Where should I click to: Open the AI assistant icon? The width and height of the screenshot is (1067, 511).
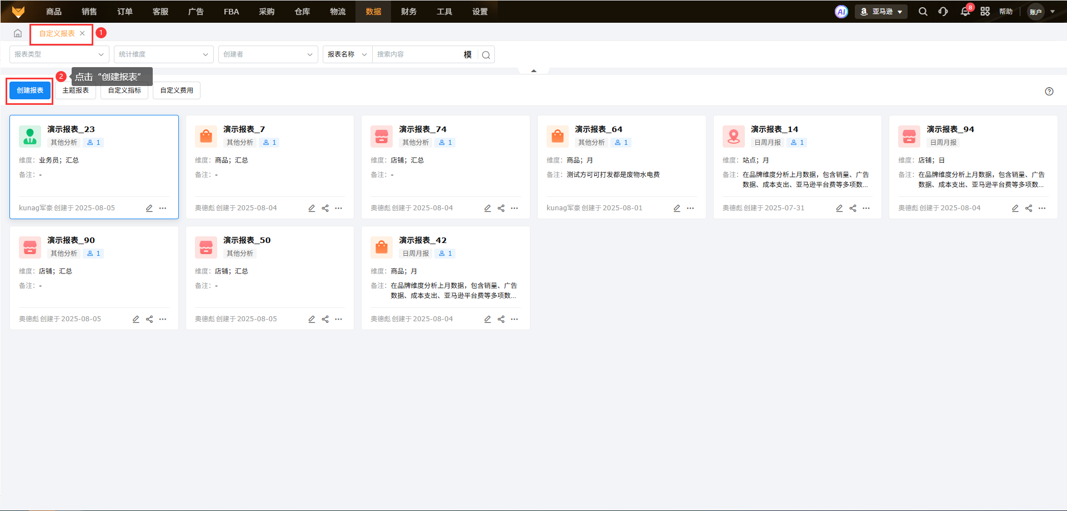coord(841,12)
